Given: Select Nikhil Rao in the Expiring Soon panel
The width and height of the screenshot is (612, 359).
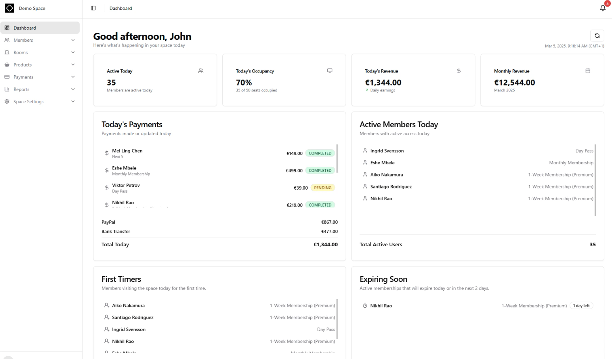Looking at the screenshot, I should pos(381,305).
